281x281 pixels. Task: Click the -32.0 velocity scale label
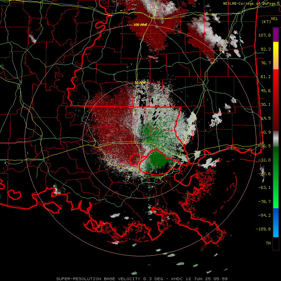(264, 160)
